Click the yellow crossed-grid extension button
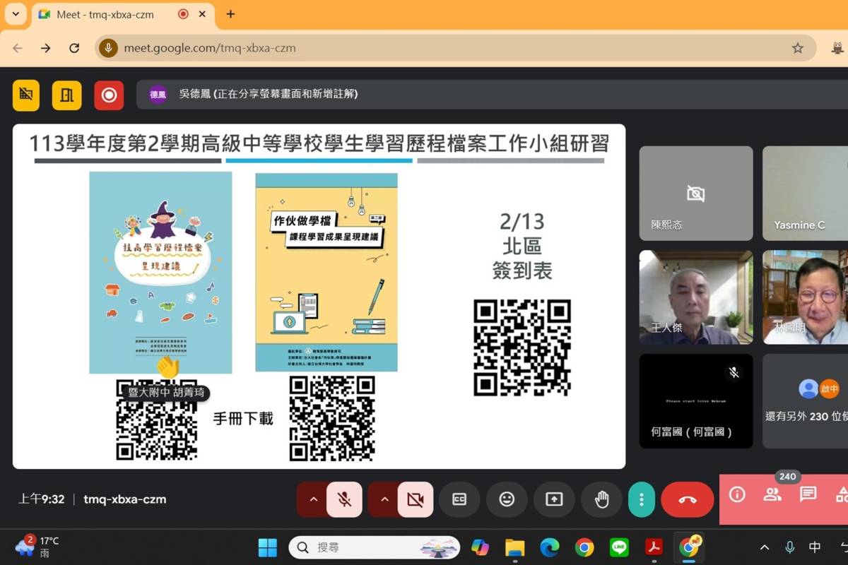The height and width of the screenshot is (565, 848). pos(26,95)
